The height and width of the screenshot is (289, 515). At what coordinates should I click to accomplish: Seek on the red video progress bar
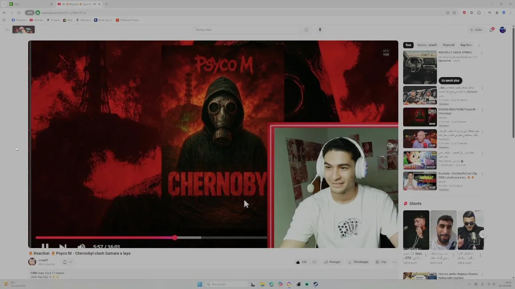point(151,238)
